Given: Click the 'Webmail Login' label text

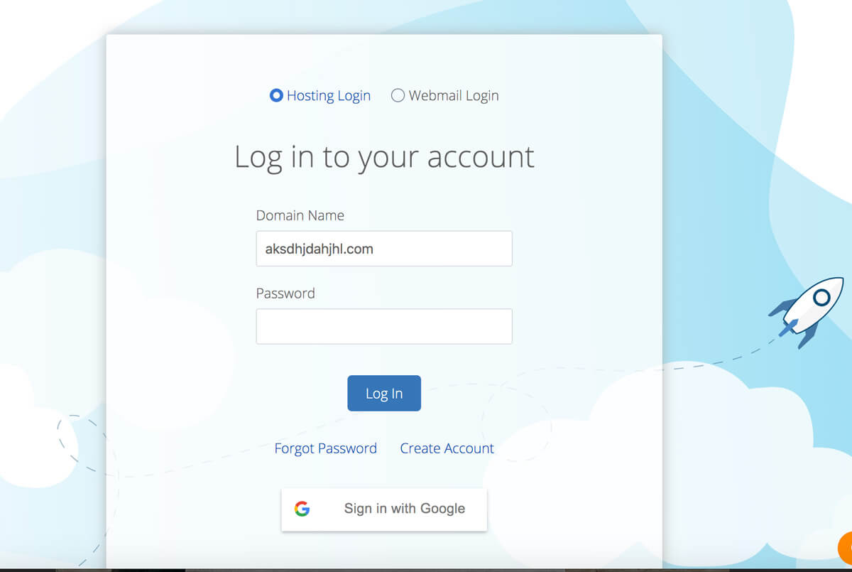Looking at the screenshot, I should coord(454,96).
